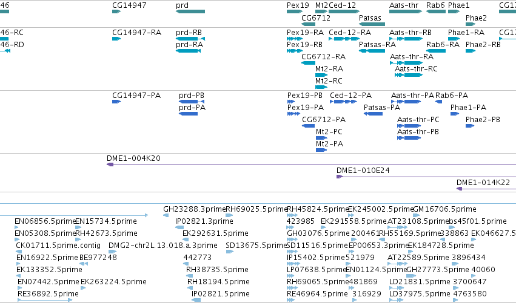Select the DME1-014K22 clone marker
Viewport: 516px width, 303px height.
pos(460,189)
